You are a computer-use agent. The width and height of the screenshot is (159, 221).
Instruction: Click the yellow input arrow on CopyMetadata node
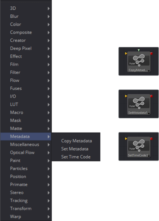126,54
